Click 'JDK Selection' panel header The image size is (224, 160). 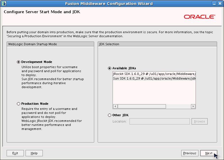pyautogui.click(x=157, y=44)
